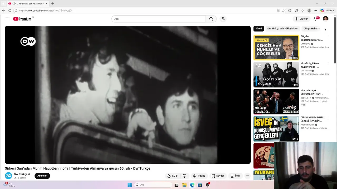Open AkademikLink channel link
The height and width of the screenshot is (189, 337).
coord(308,125)
